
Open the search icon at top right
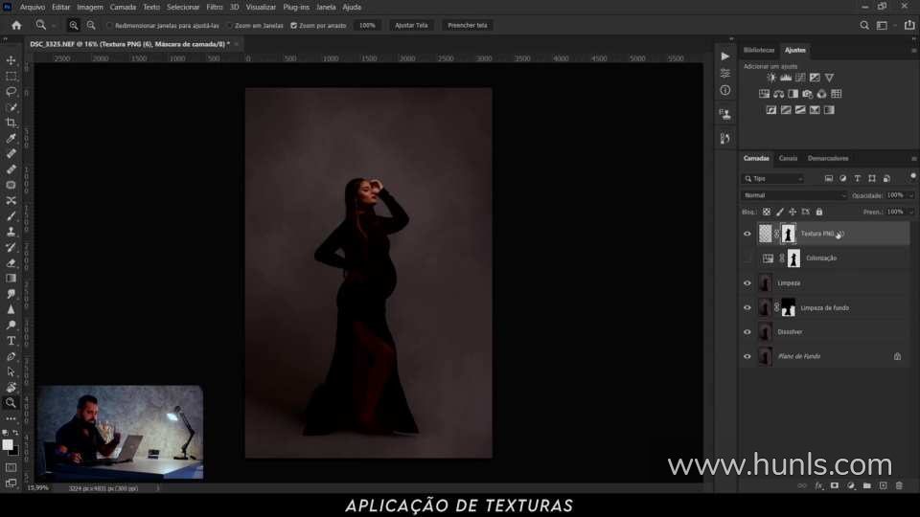pos(864,25)
